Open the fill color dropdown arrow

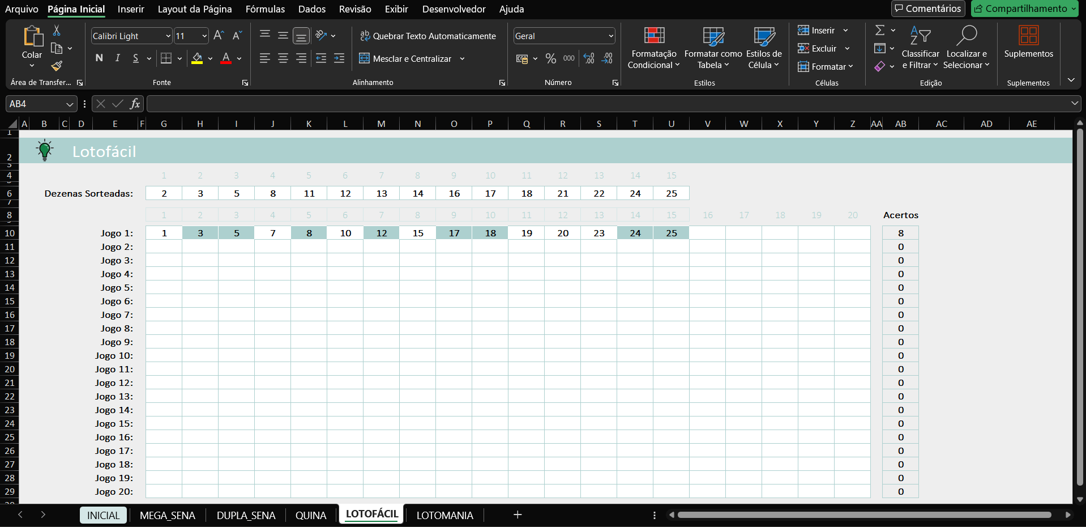[210, 58]
